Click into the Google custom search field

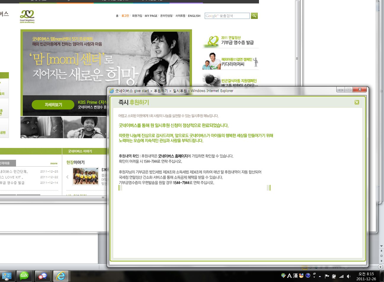click(x=227, y=16)
